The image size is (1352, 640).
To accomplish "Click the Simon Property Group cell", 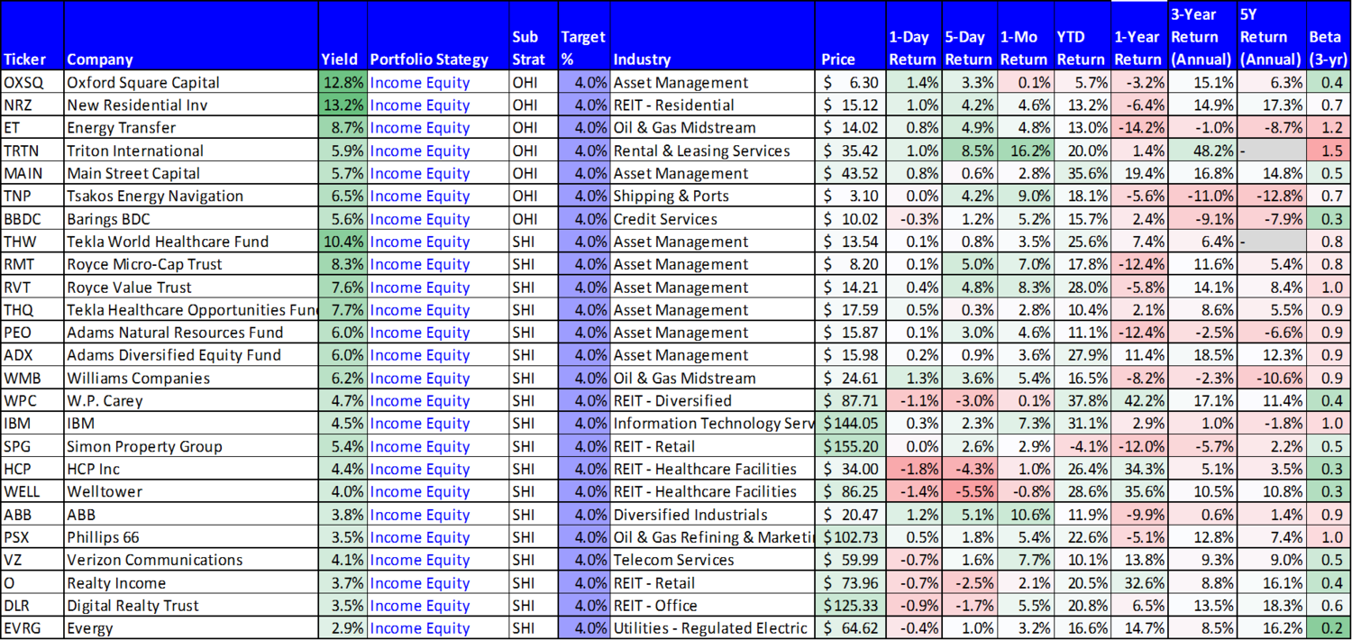I will (191, 446).
